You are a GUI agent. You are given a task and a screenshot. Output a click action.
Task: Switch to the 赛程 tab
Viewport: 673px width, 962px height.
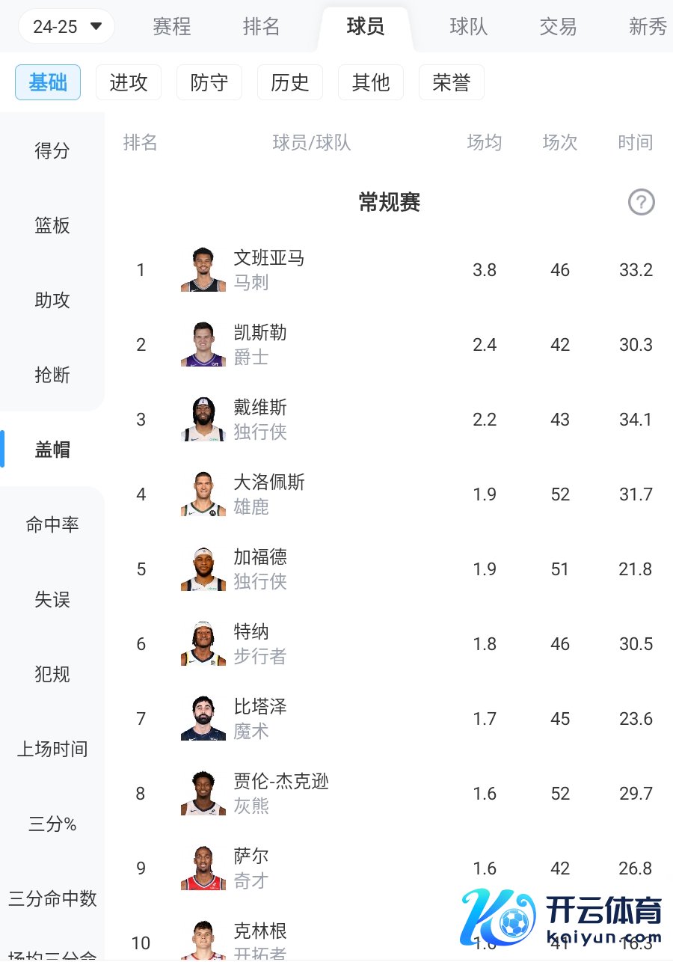pos(171,27)
